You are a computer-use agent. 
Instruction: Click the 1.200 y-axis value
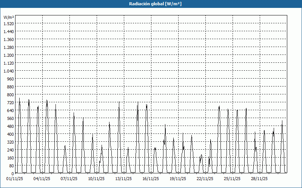pos(8,55)
